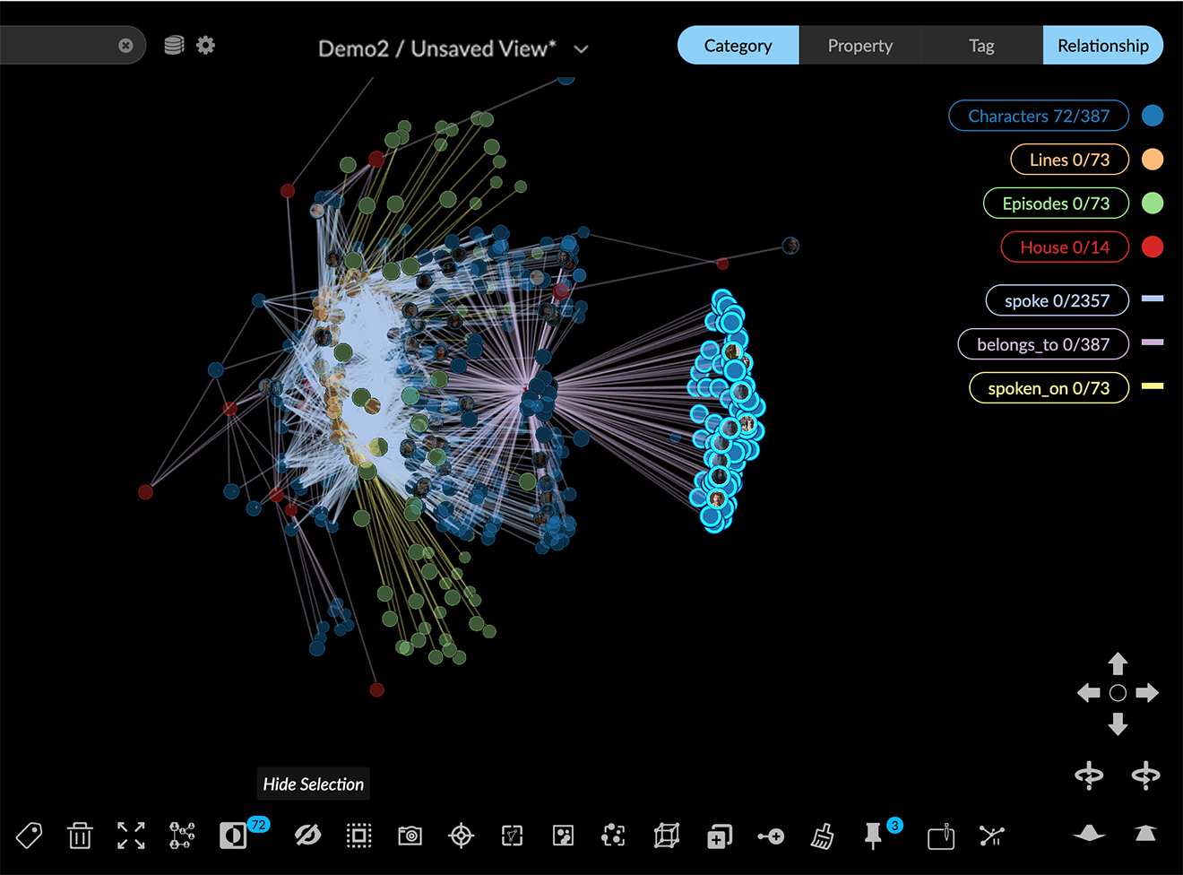The image size is (1183, 875).
Task: Open the Demo2 / Unsaved View dropdown
Action: click(x=581, y=49)
